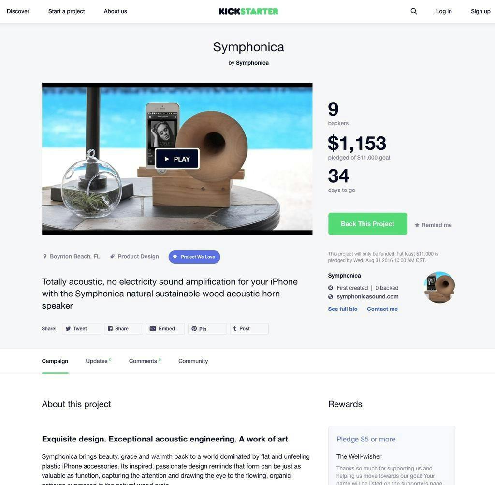Click the Embed code button
Image resolution: width=495 pixels, height=485 pixels.
(x=165, y=329)
